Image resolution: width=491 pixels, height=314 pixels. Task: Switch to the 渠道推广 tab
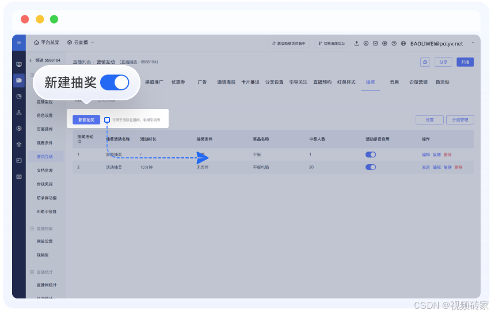(x=154, y=82)
